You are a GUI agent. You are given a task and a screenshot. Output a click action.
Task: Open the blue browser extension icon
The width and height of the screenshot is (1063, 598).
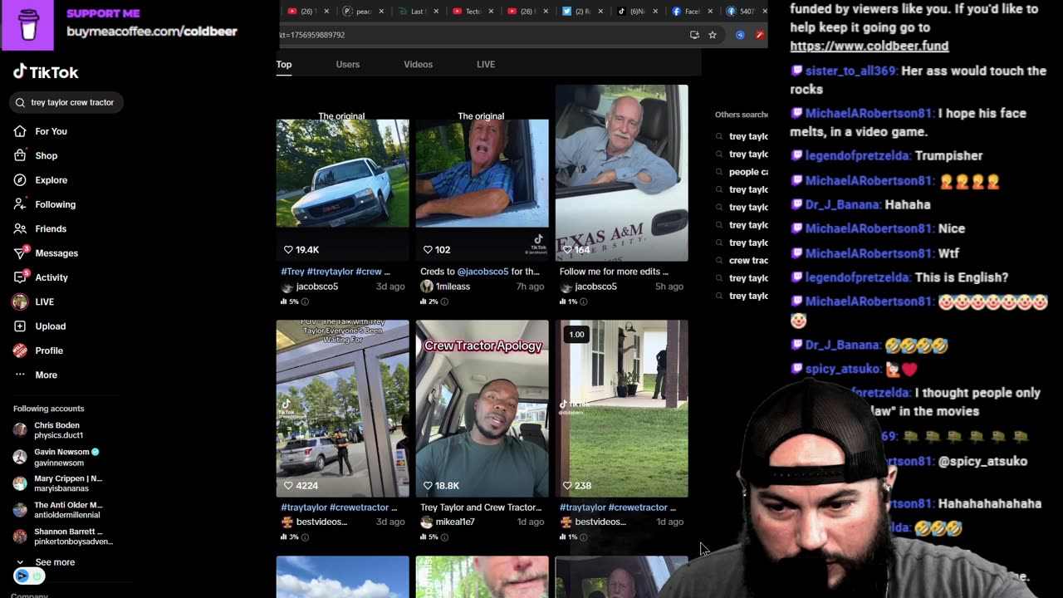pos(740,35)
